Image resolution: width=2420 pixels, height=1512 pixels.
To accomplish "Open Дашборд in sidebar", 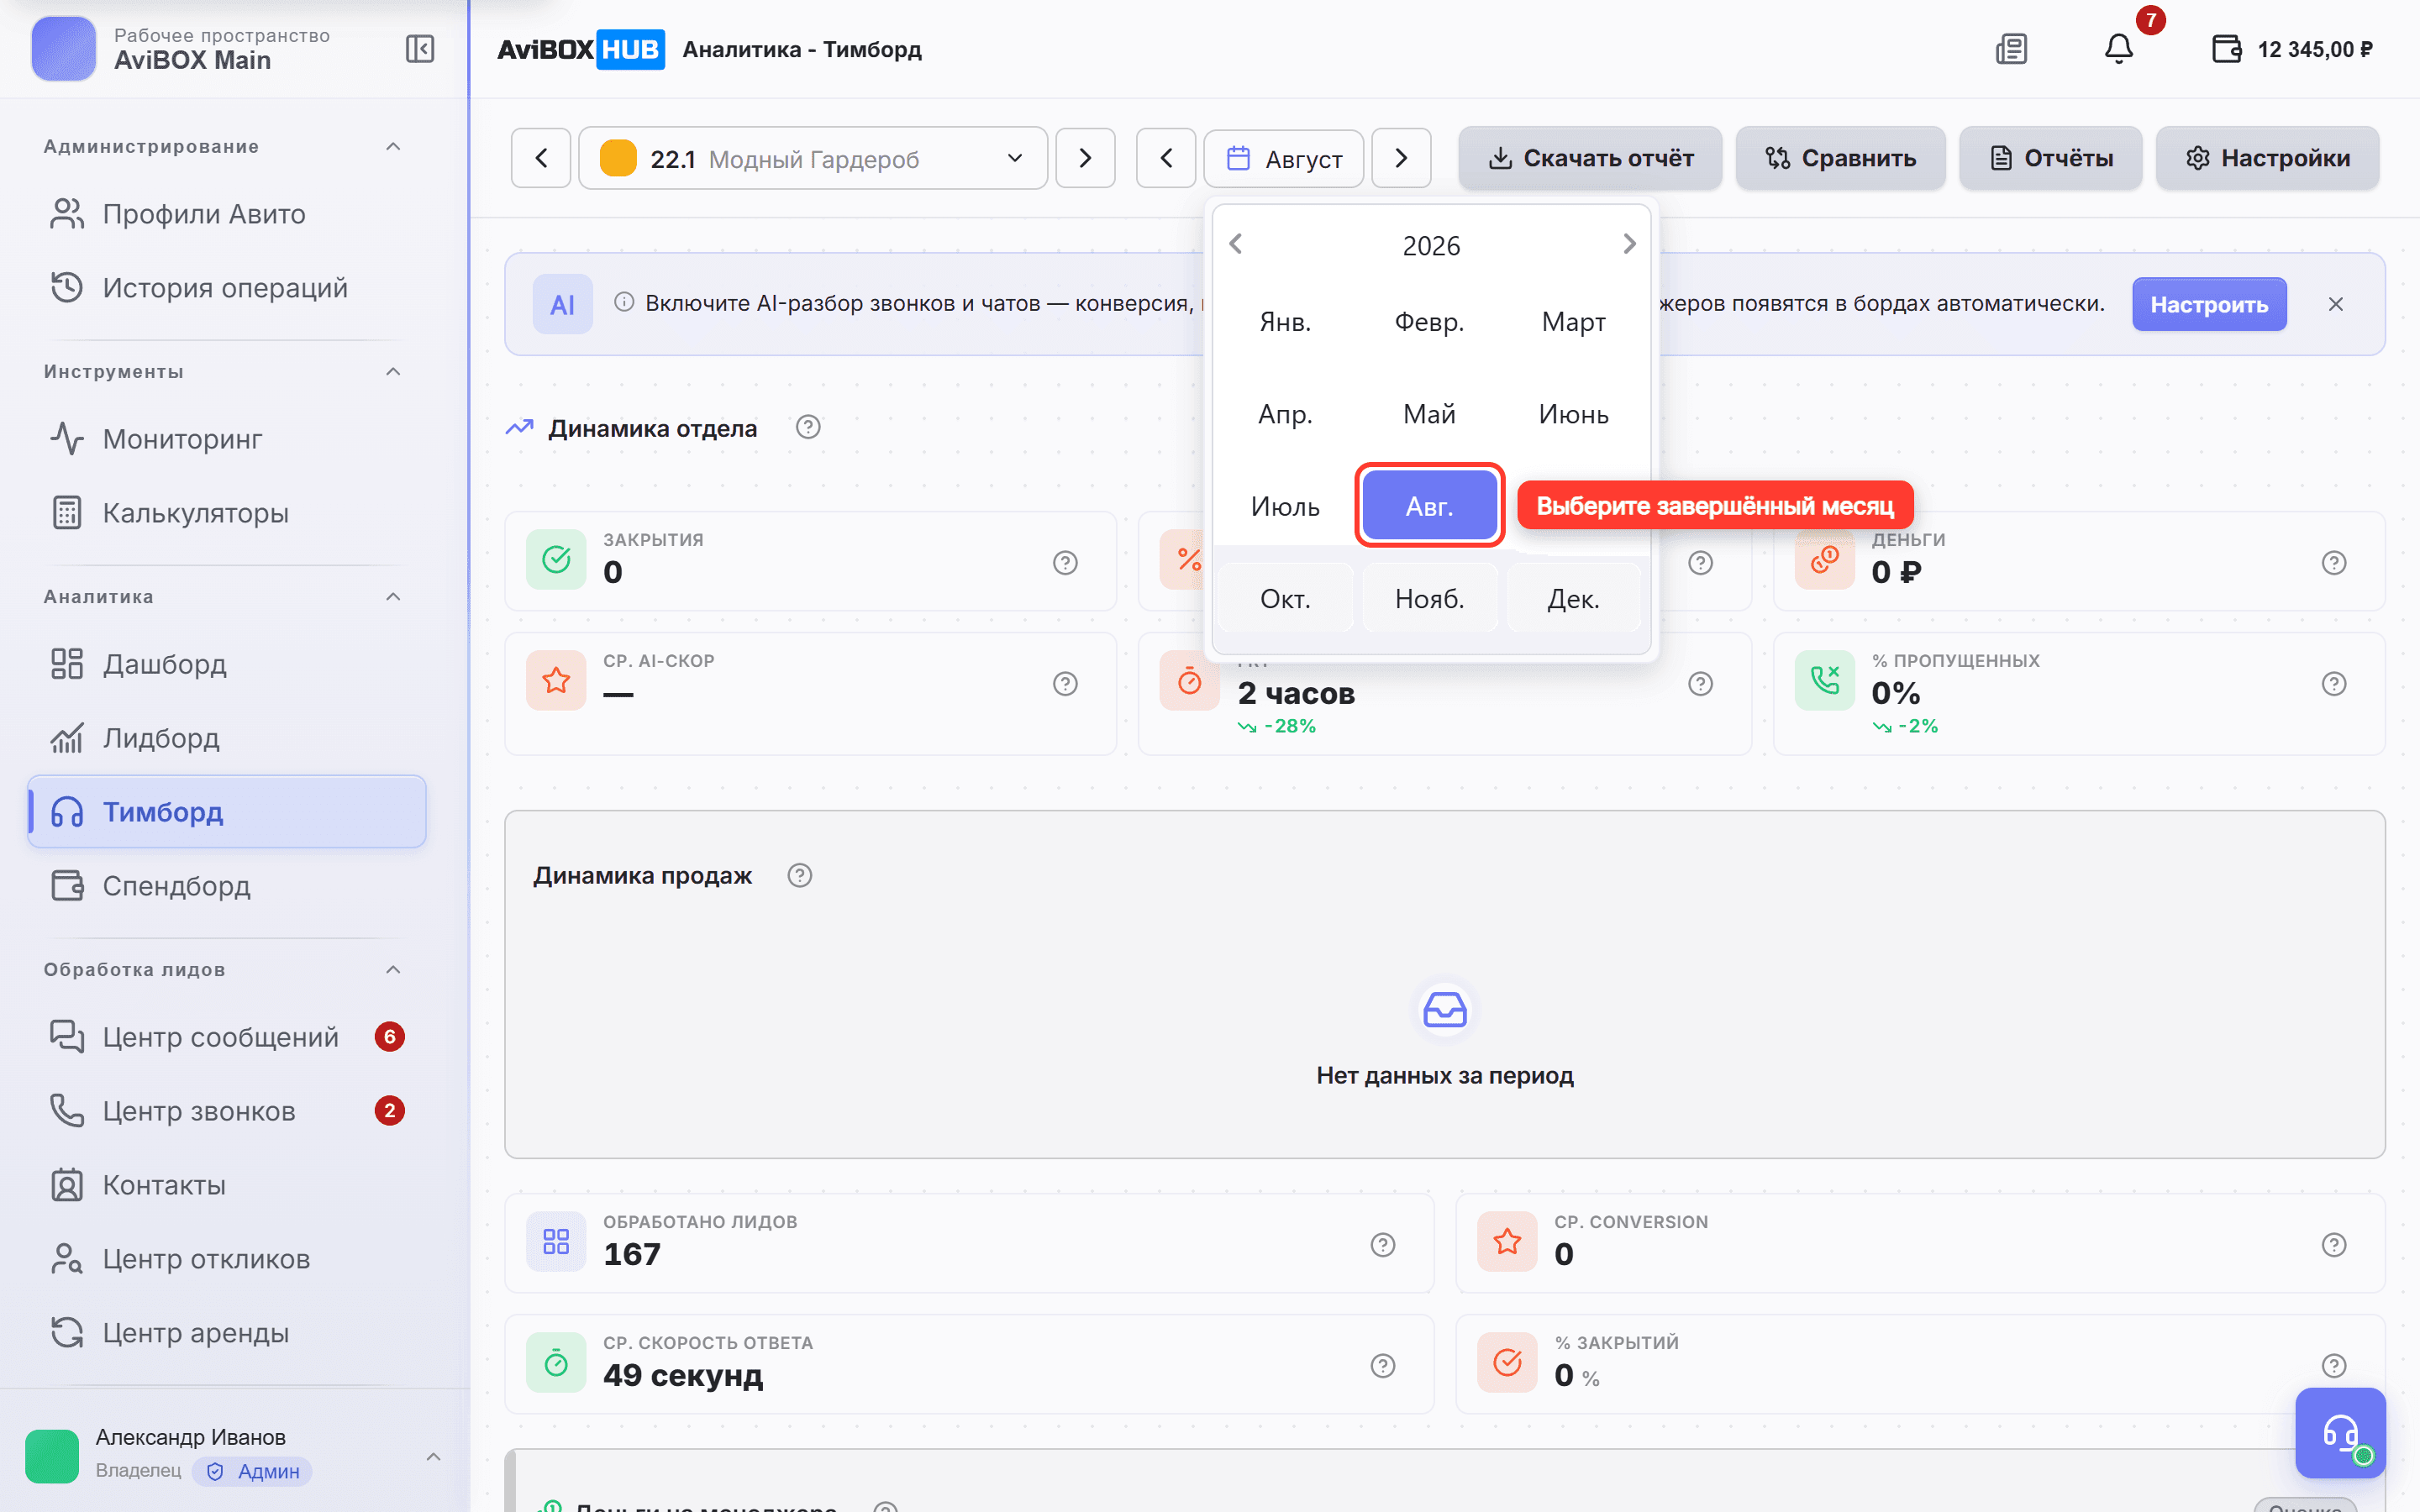I will pyautogui.click(x=227, y=664).
